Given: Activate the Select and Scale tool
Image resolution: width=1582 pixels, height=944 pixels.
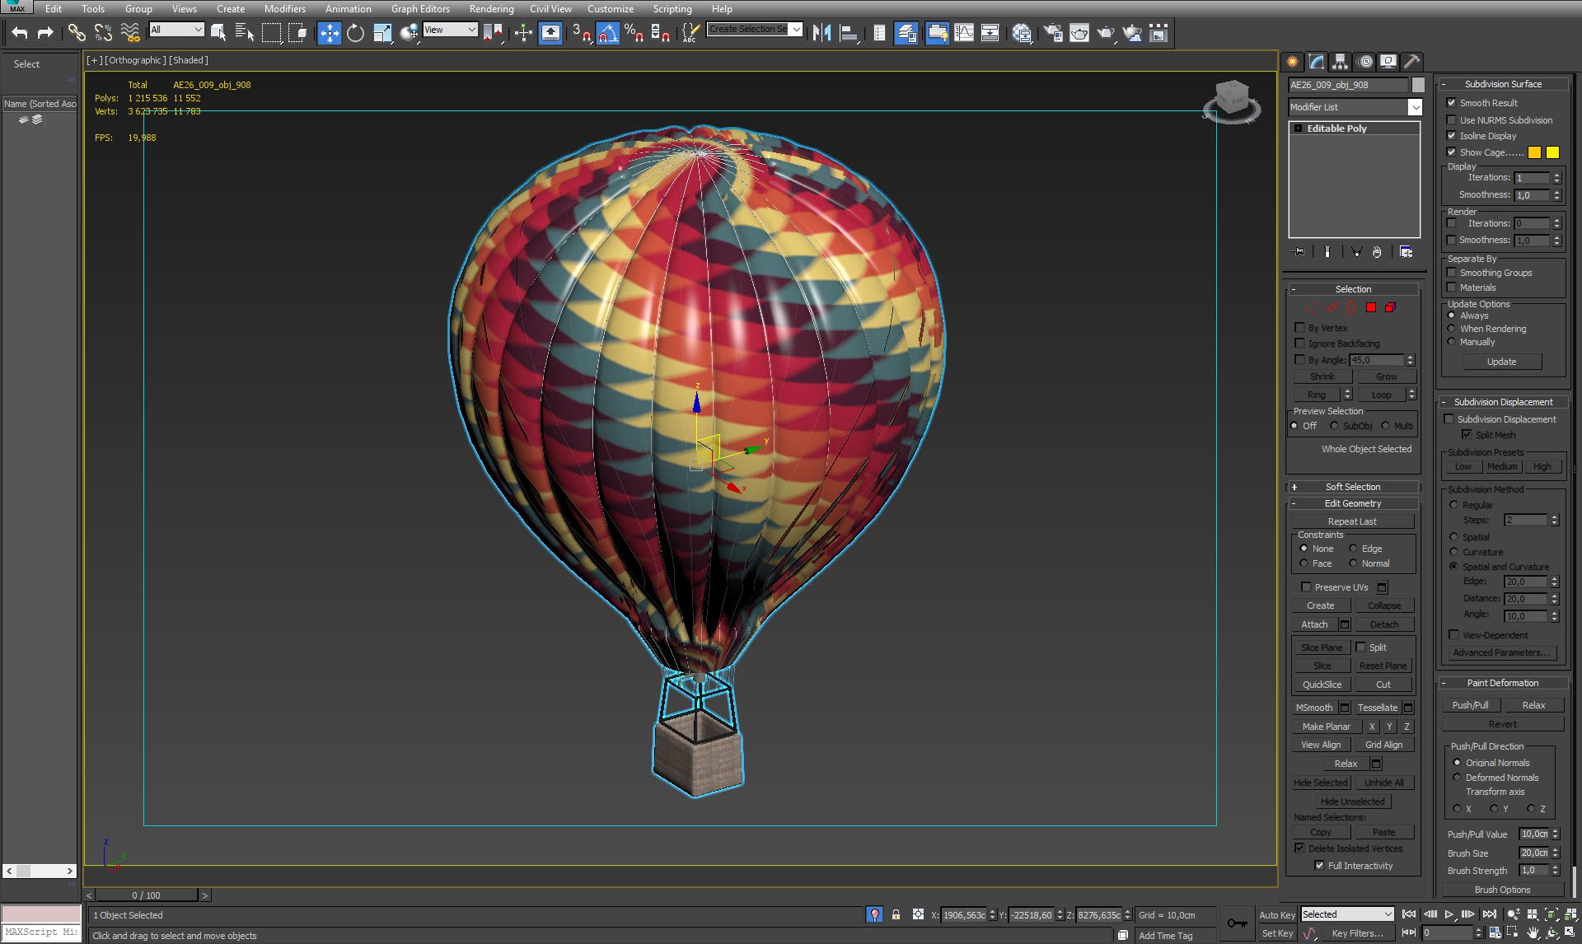Looking at the screenshot, I should click(382, 33).
